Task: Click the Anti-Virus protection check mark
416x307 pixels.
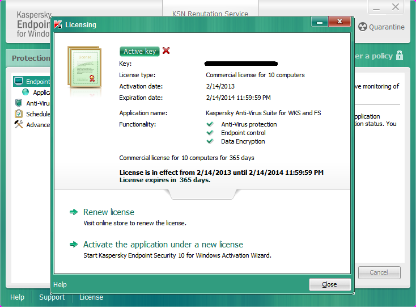Action: click(210, 124)
